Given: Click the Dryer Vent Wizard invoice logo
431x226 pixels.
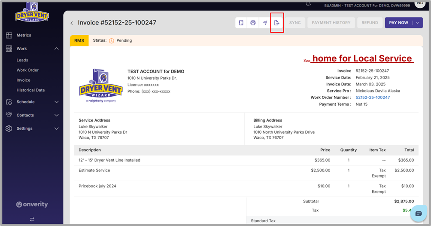Looking at the screenshot, I should [x=101, y=86].
